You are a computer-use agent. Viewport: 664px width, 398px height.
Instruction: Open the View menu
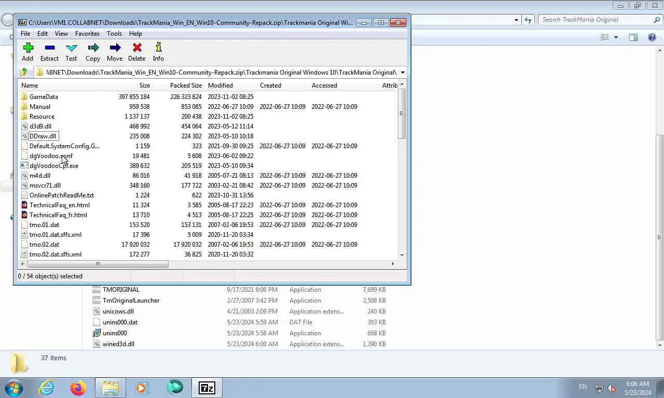click(61, 34)
